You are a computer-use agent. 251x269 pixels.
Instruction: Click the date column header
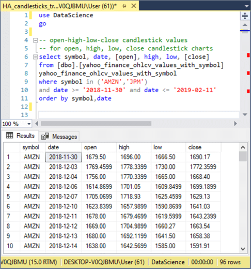coord(64,147)
